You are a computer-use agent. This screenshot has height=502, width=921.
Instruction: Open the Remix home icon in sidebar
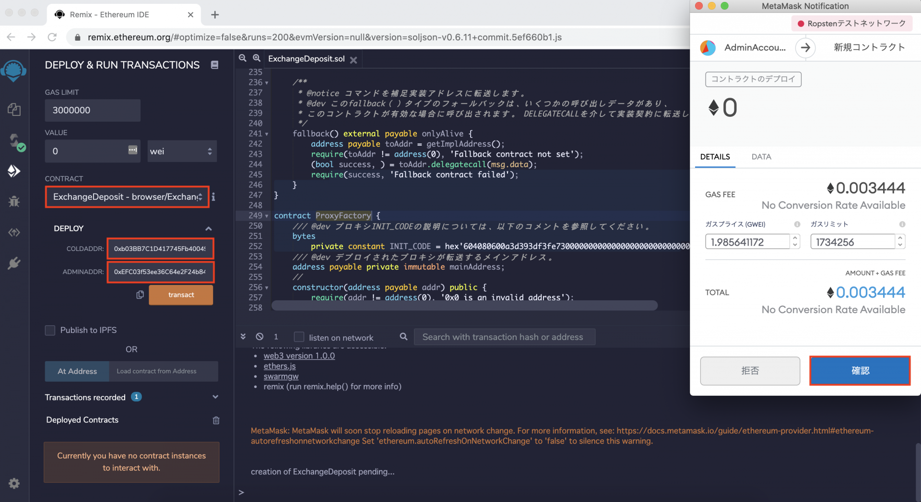pyautogui.click(x=13, y=71)
